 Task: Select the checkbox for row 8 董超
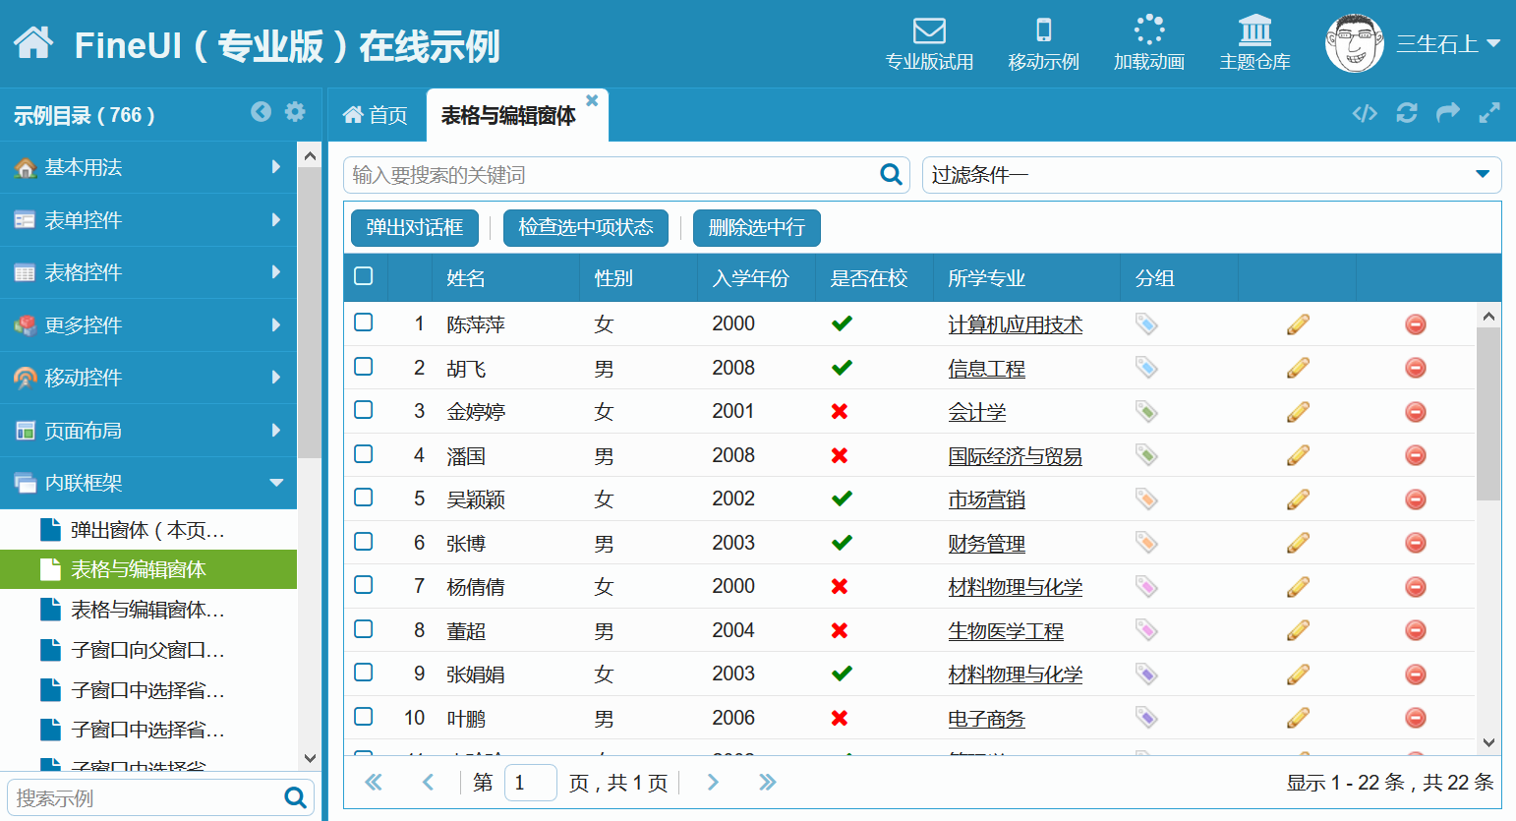(364, 629)
